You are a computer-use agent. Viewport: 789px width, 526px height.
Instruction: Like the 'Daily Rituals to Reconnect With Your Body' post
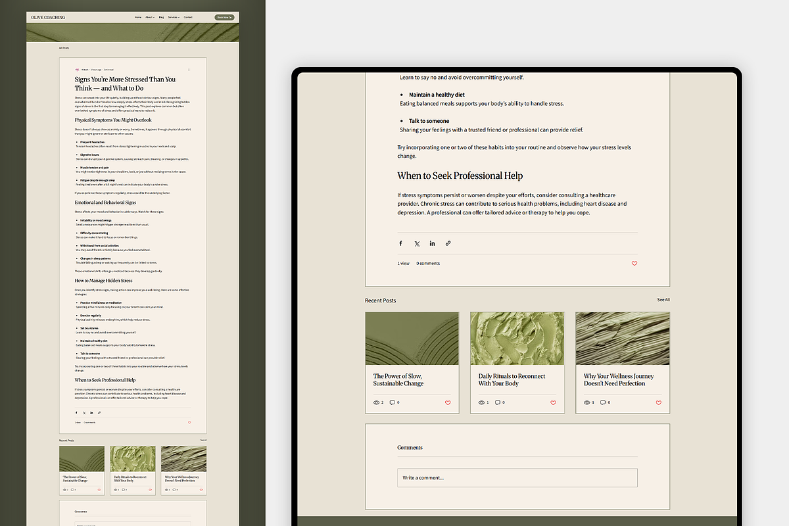[x=553, y=402]
